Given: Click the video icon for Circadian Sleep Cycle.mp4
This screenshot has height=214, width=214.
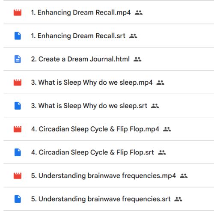Looking at the screenshot, I should tap(18, 129).
